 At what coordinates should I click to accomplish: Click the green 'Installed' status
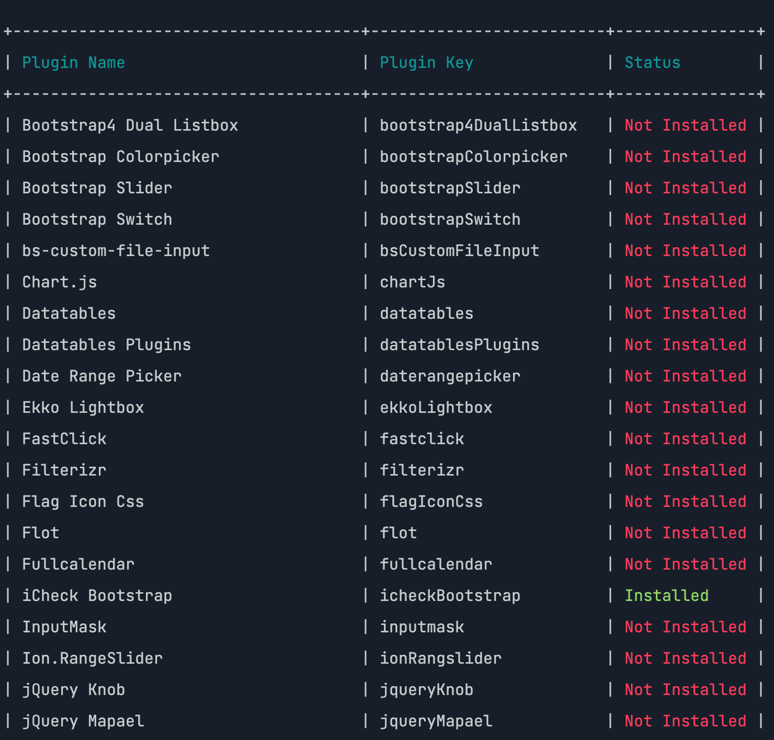(x=667, y=596)
